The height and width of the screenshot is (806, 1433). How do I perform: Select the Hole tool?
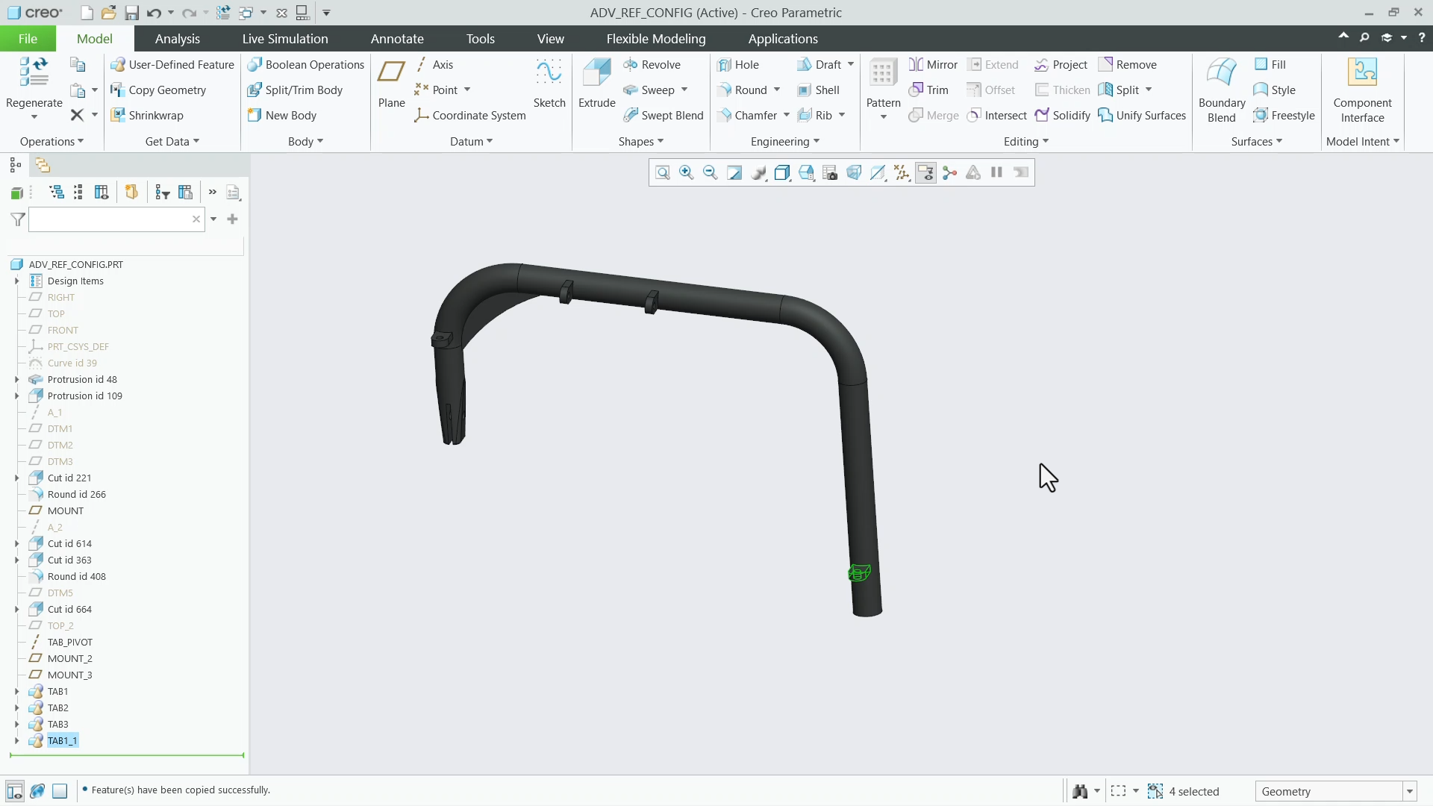(x=737, y=65)
